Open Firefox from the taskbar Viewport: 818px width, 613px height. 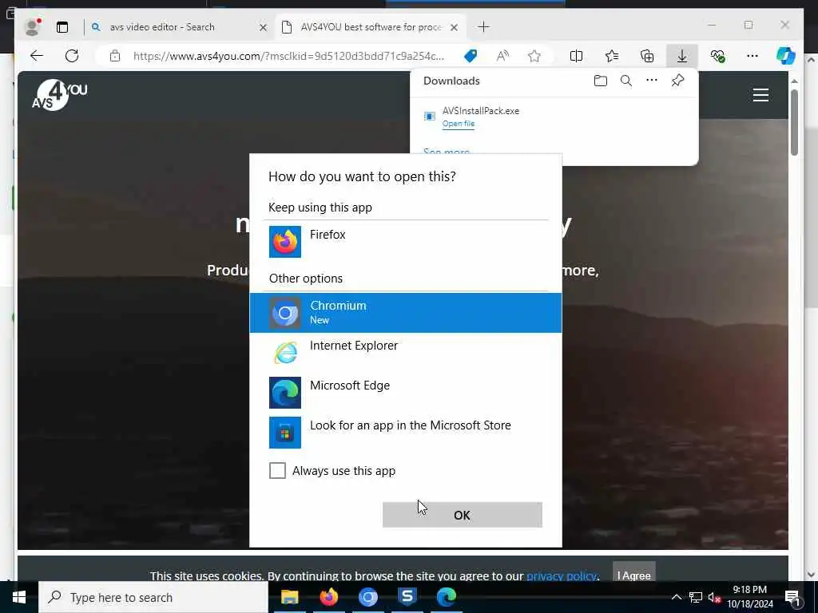click(x=328, y=597)
